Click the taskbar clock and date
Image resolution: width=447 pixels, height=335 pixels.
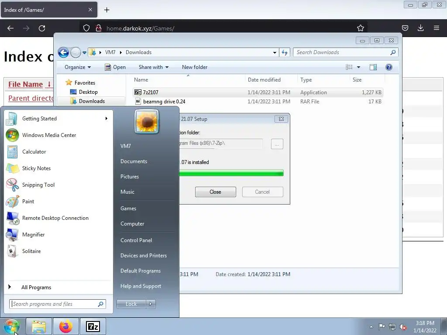(425, 327)
